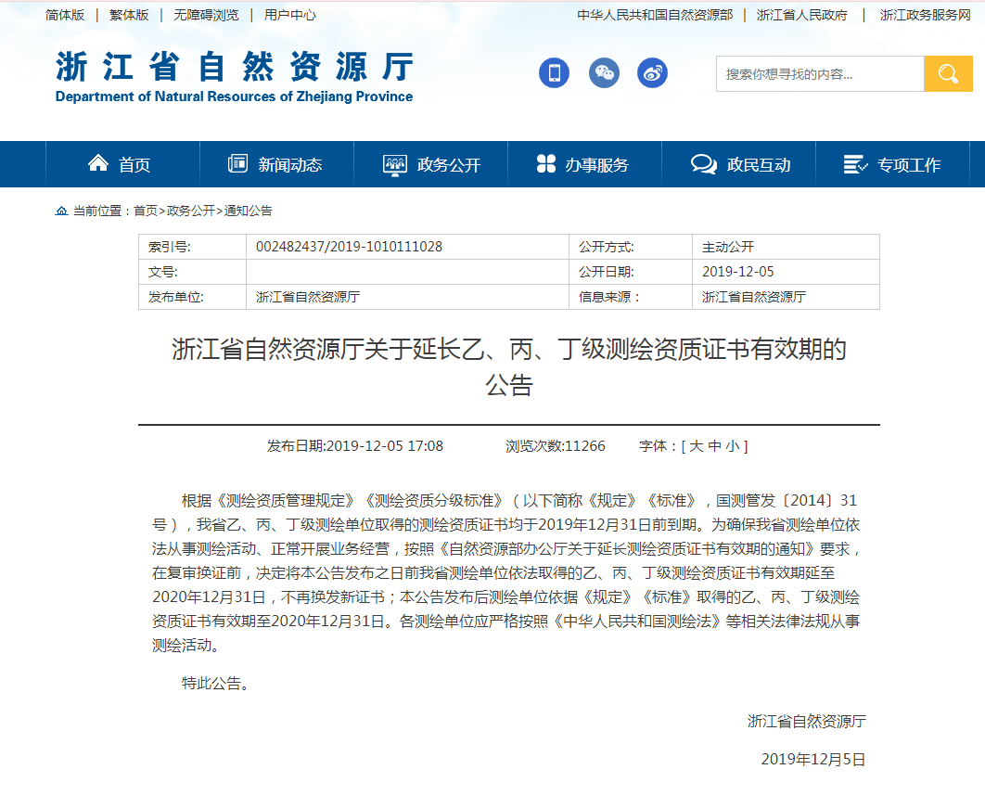Focus the search input field

point(820,73)
